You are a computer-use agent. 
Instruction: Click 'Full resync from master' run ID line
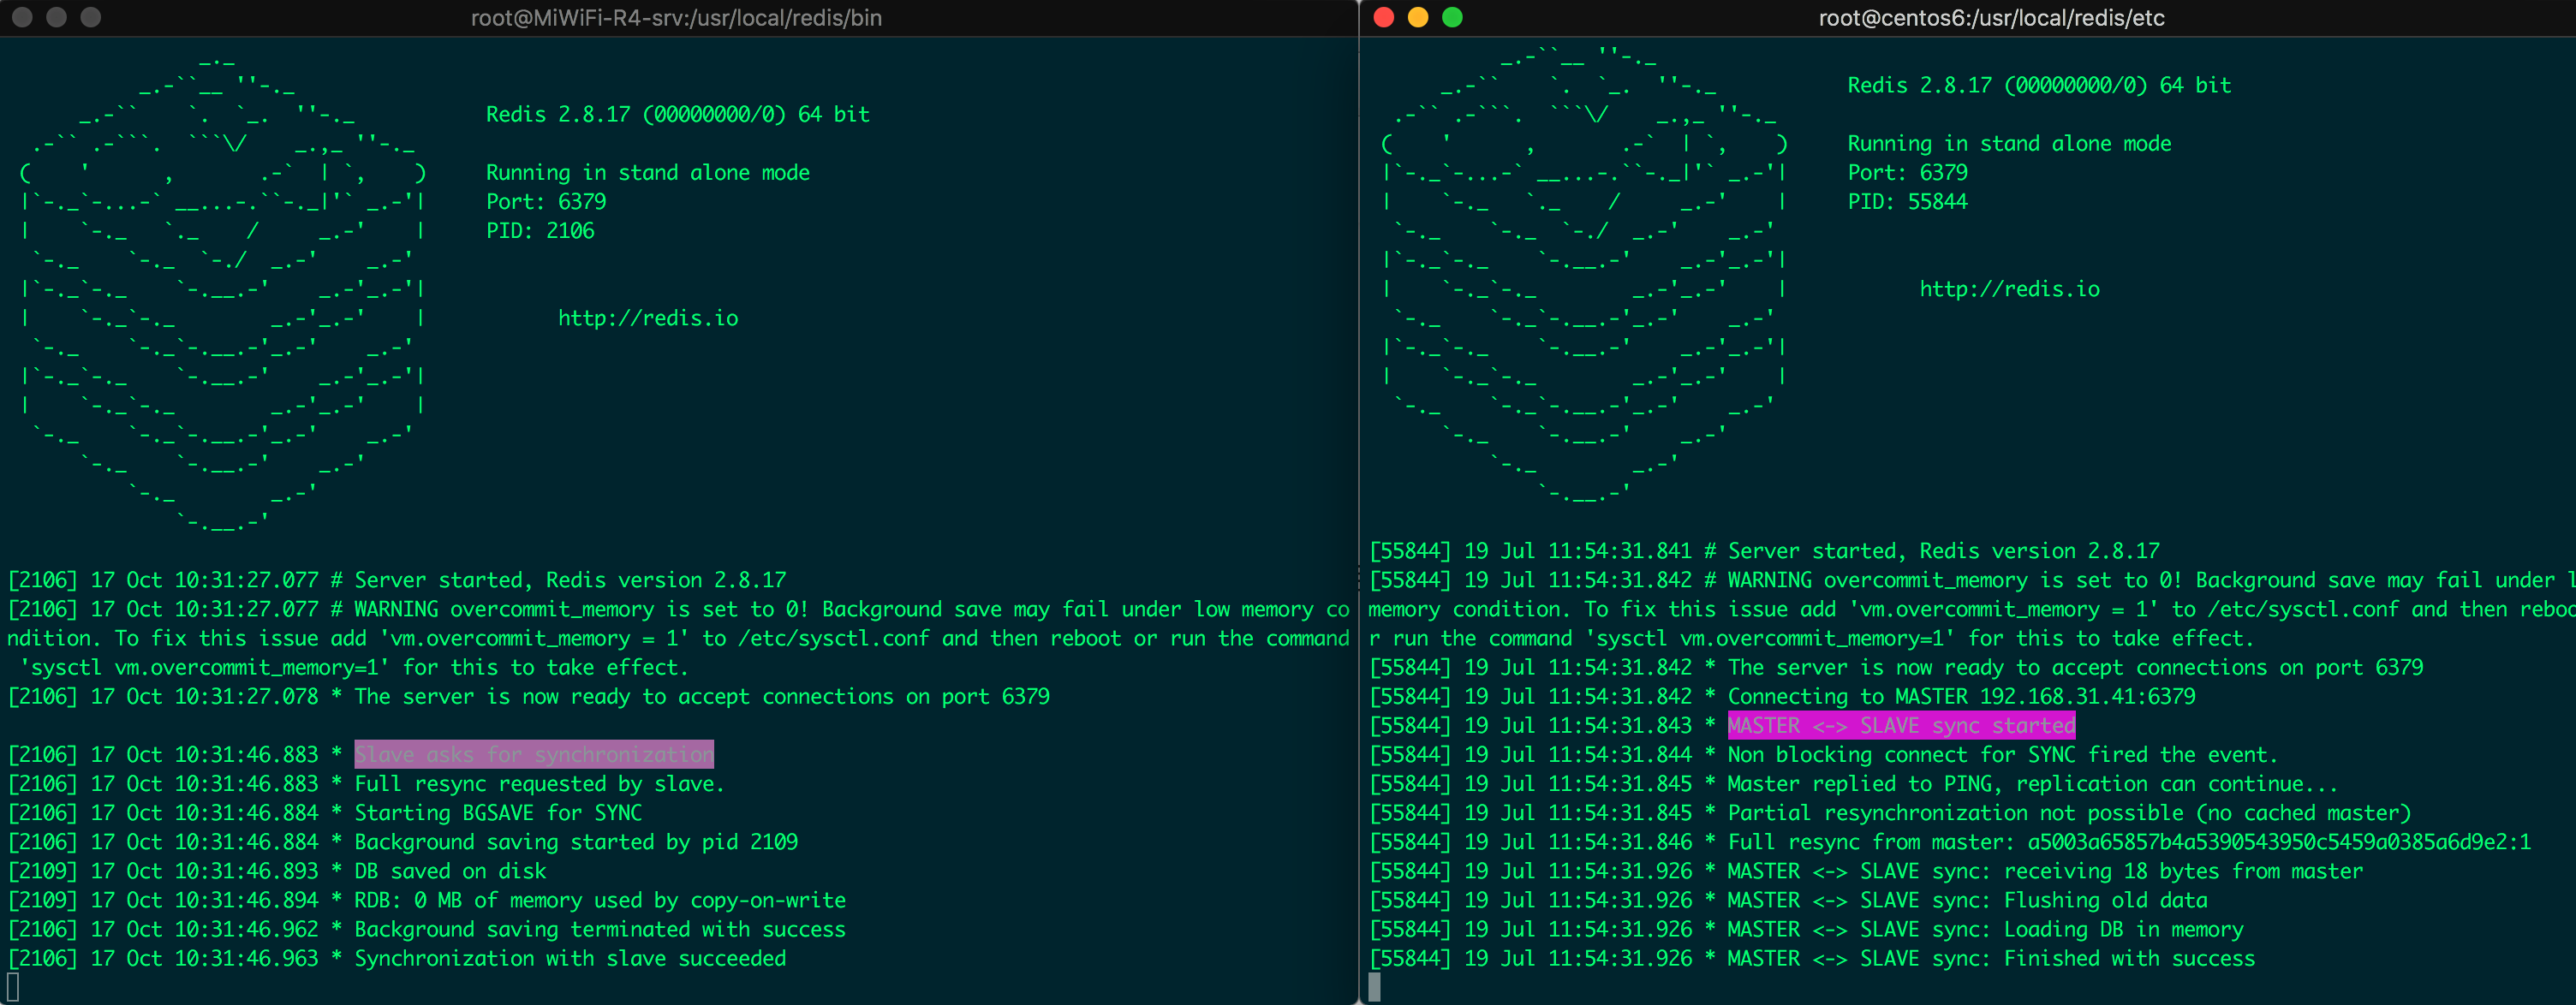1950,842
